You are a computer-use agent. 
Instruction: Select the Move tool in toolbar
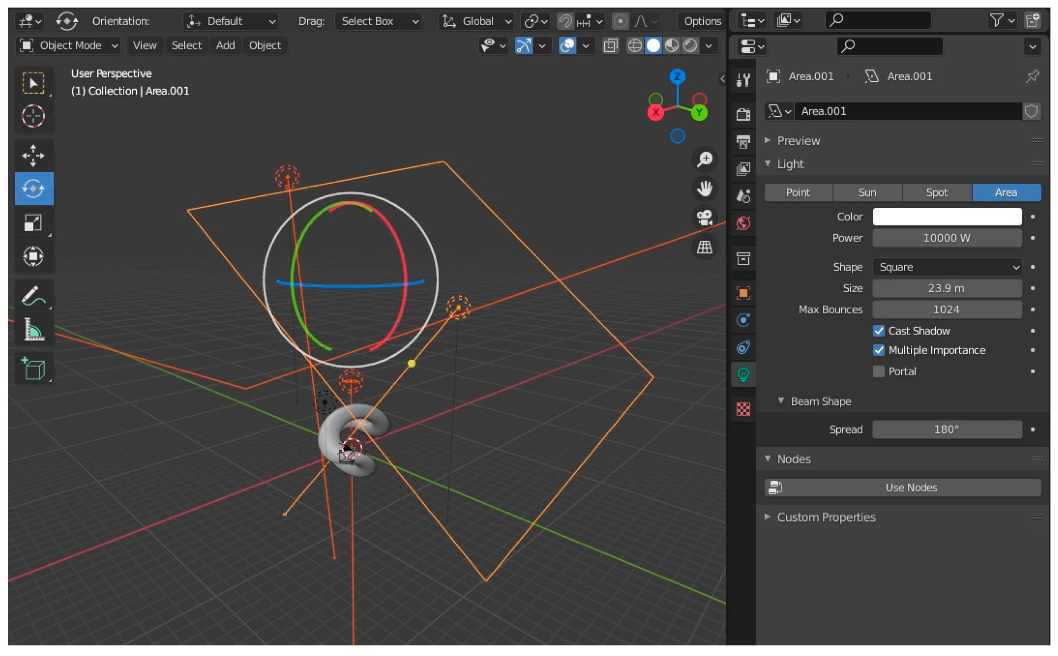coord(33,155)
